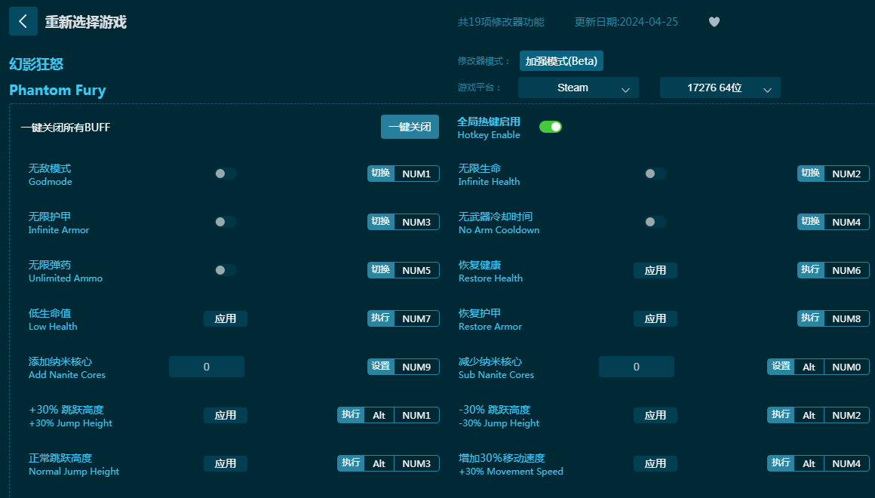Click Add Nanite Cores value field
This screenshot has width=875, height=498.
tap(207, 367)
